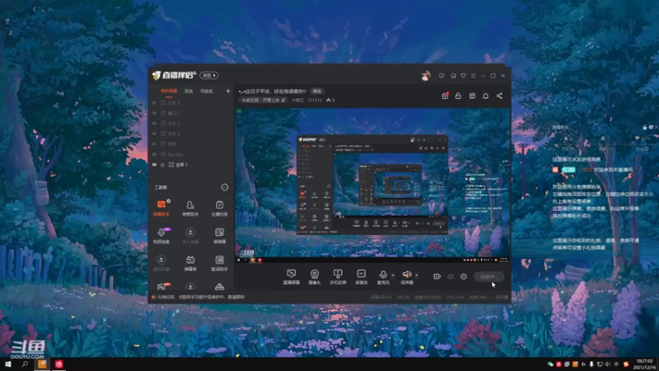Toggle visibility of the 文本 3 source
Image resolution: width=659 pixels, height=371 pixels.
pyautogui.click(x=154, y=134)
